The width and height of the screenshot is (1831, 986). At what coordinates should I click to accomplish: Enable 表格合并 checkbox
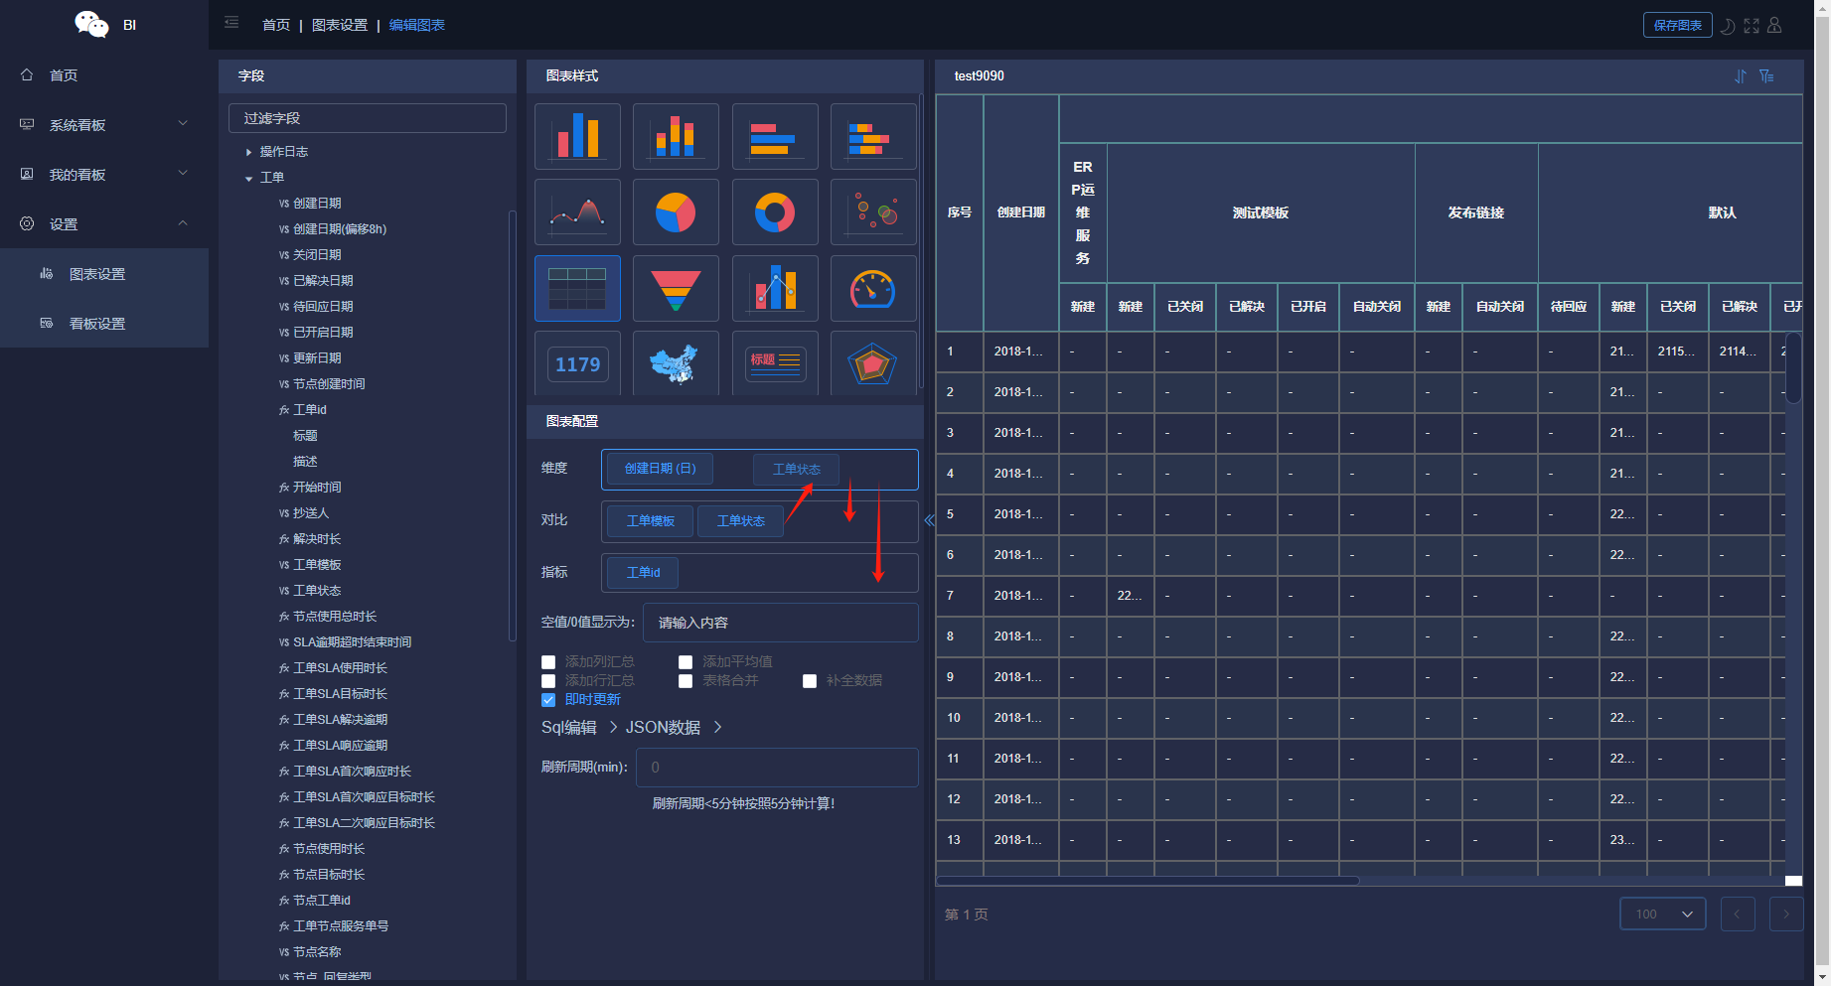686,681
